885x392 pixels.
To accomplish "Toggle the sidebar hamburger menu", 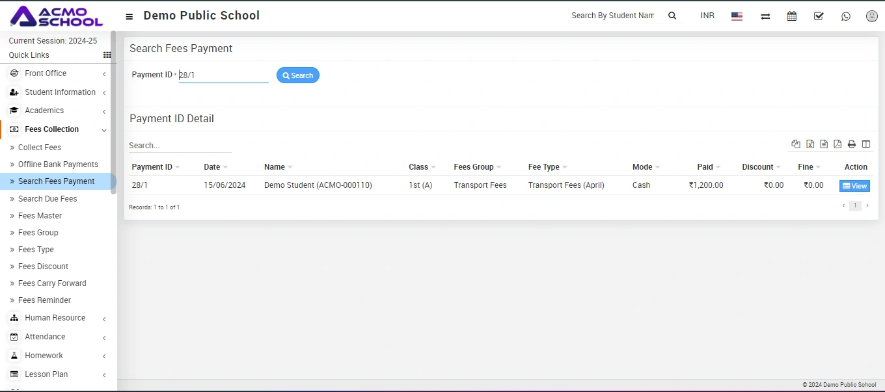I will [x=129, y=17].
